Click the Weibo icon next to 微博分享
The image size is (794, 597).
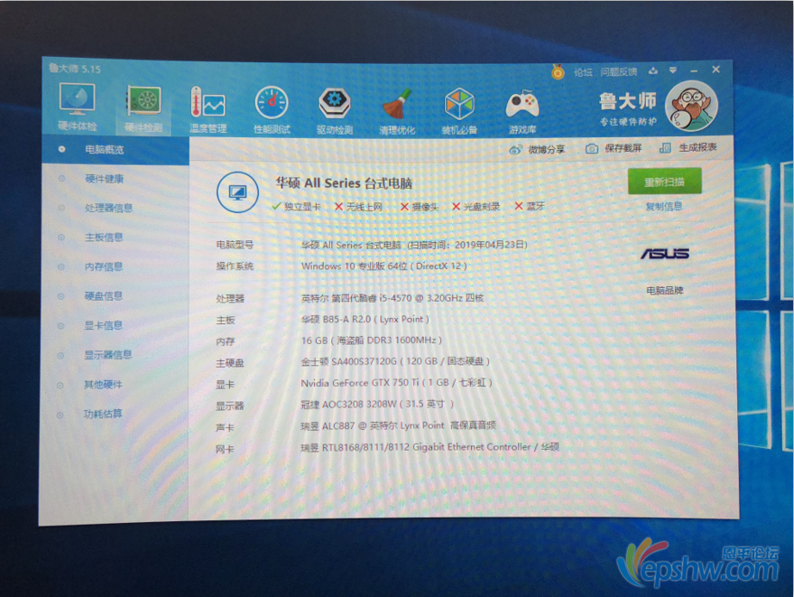point(515,150)
